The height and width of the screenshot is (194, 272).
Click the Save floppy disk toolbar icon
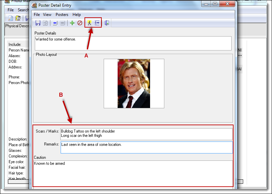click(x=38, y=23)
